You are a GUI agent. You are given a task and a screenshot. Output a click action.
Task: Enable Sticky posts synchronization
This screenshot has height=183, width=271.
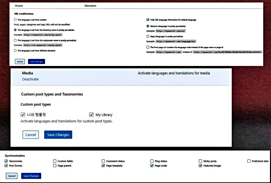pos(201,161)
